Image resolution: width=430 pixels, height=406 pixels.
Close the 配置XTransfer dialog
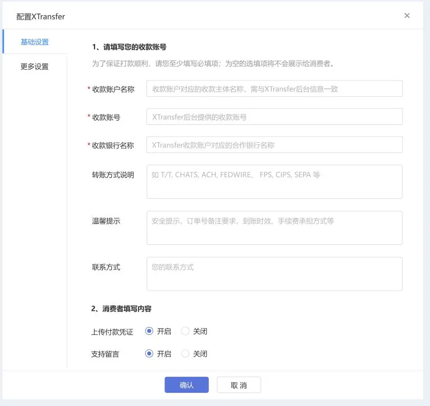coord(406,16)
